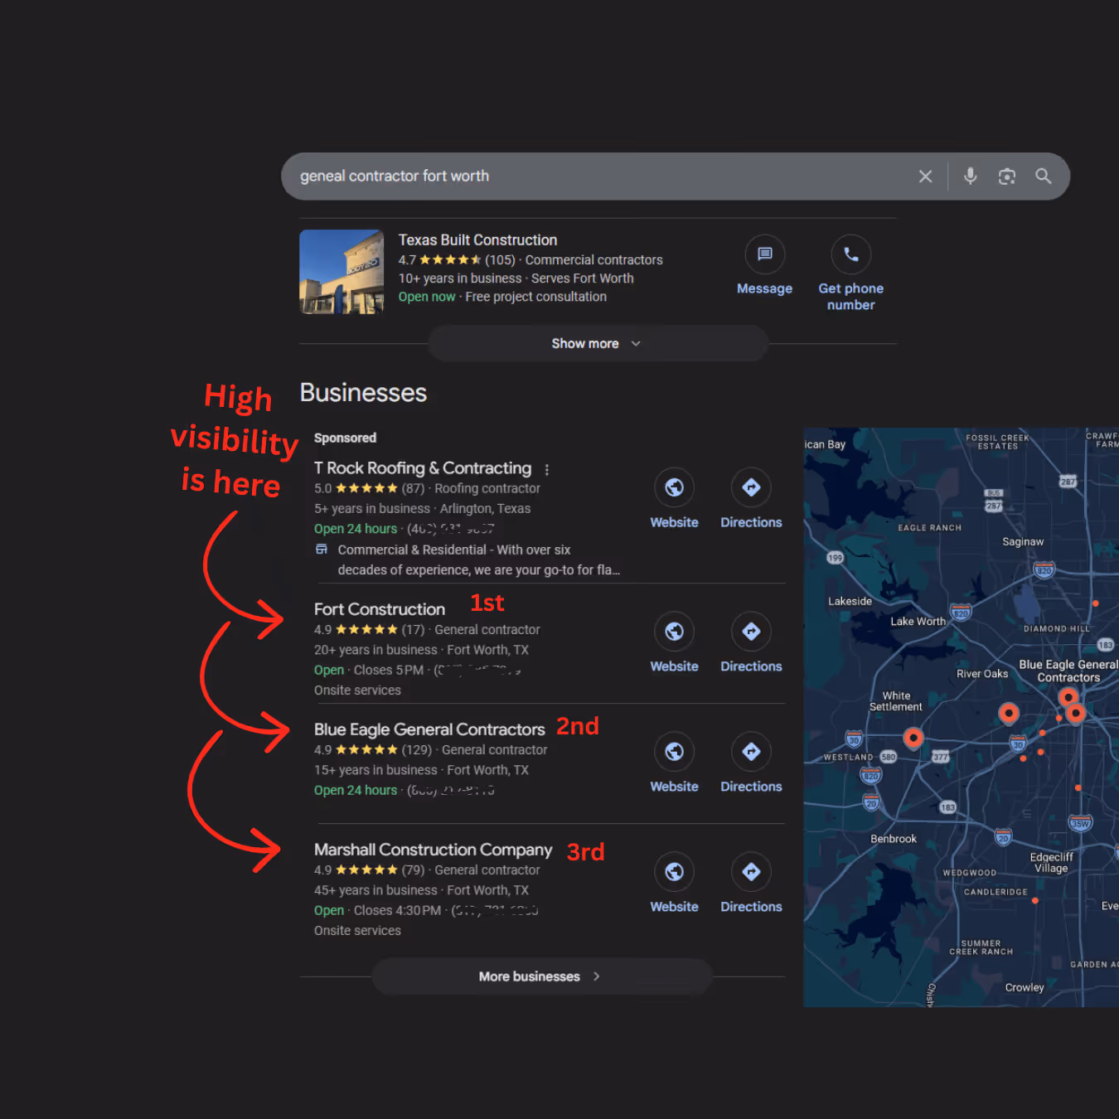Screen dimensions: 1119x1119
Task: Click map pin under Blue Eagle General label
Action: 1068,698
